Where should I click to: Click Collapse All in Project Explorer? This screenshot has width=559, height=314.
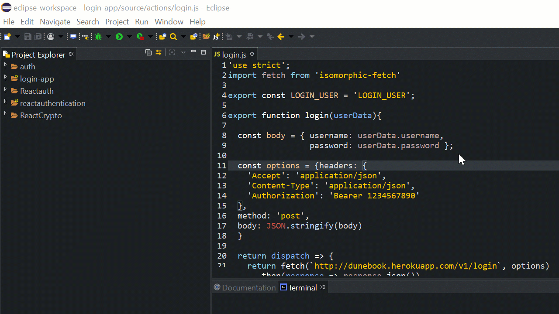point(148,52)
